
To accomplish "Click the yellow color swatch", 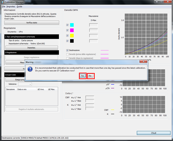I will [72, 36].
